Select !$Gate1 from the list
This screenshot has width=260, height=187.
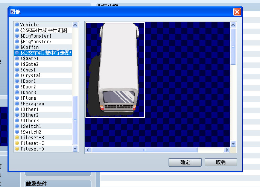coord(43,58)
